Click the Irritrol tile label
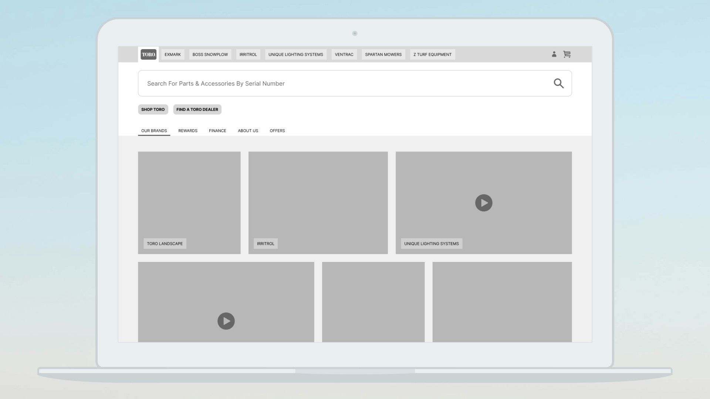710x399 pixels. [x=266, y=243]
